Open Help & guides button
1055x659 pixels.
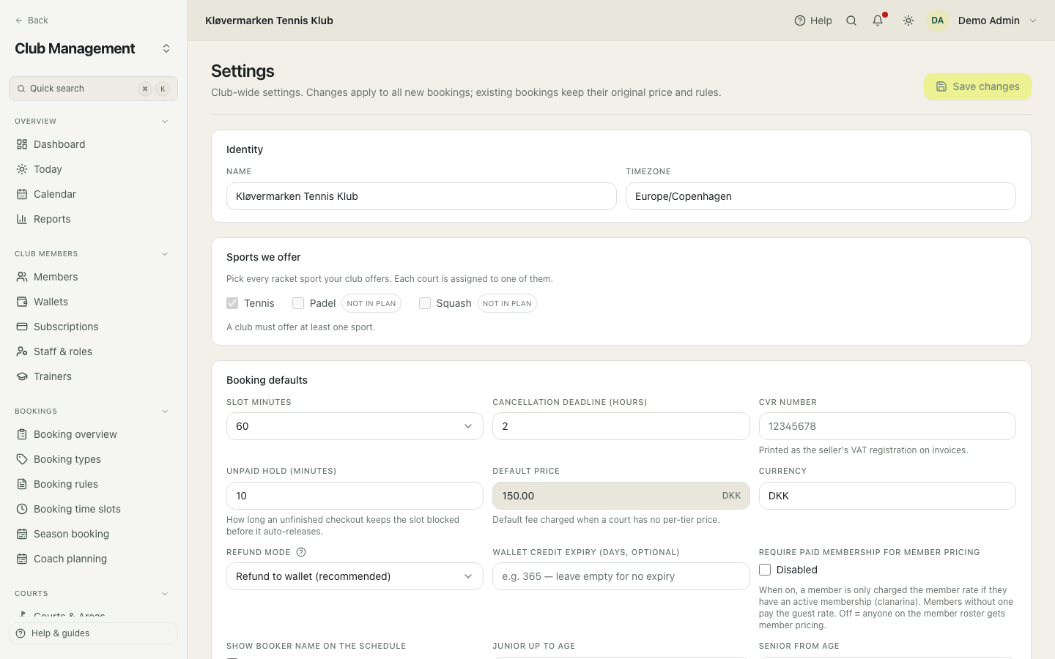93,633
